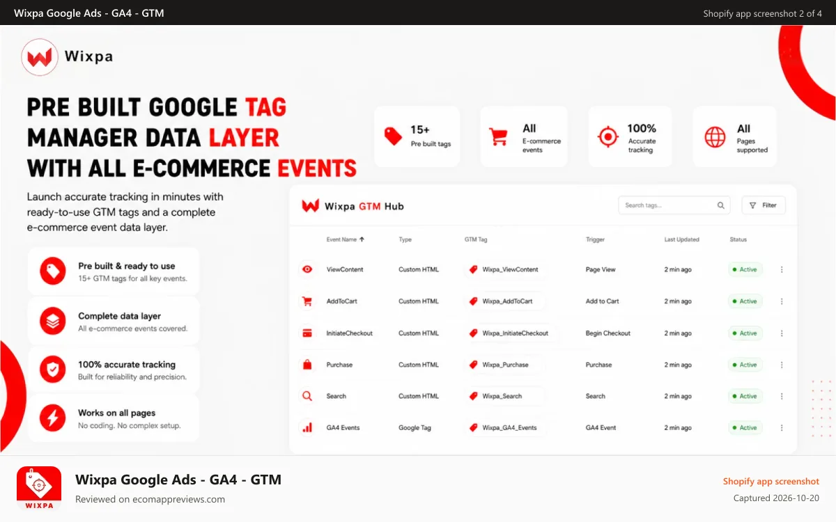Click the "GA4 Events" event name

[343, 427]
